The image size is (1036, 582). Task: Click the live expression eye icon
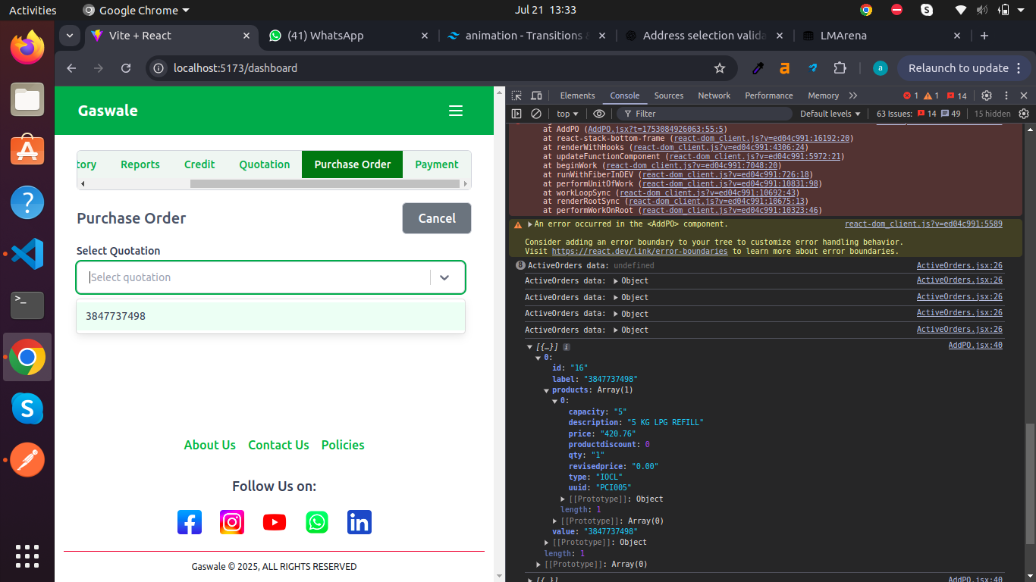click(599, 114)
